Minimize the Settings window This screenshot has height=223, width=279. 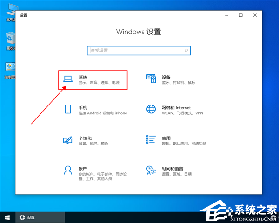pos(226,15)
